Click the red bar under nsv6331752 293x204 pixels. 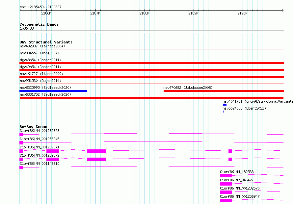point(151,98)
